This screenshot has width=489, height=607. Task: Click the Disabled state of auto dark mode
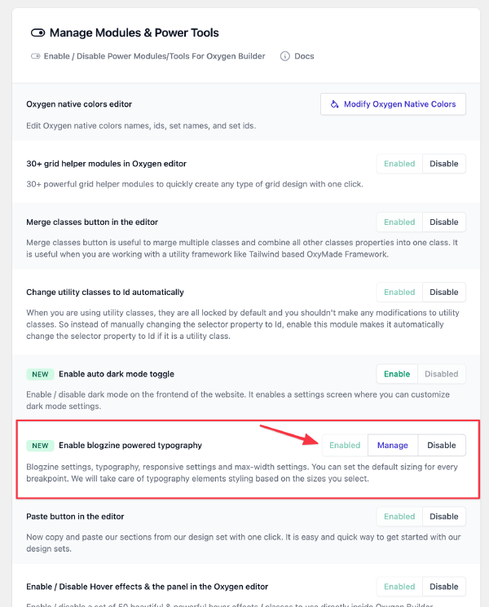(442, 374)
